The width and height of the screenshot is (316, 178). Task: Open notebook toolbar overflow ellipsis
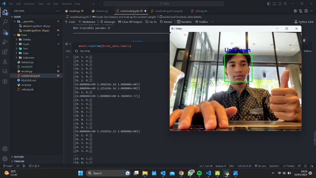[213, 22]
